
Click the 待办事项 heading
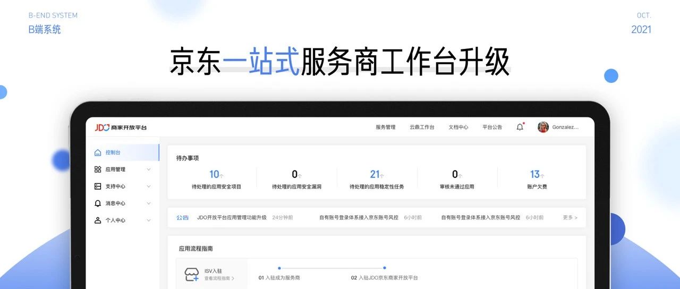coord(188,158)
